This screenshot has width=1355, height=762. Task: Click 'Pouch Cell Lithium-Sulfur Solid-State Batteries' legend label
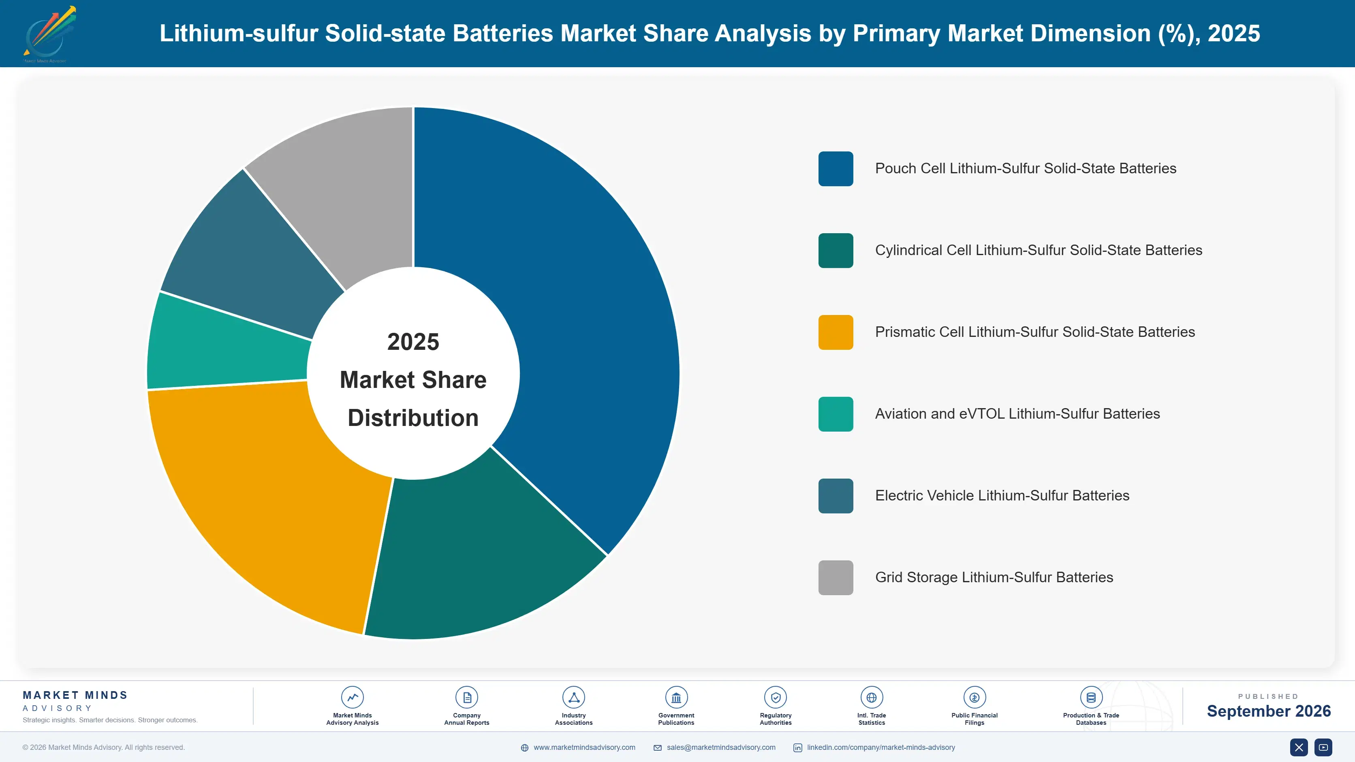(x=1025, y=169)
